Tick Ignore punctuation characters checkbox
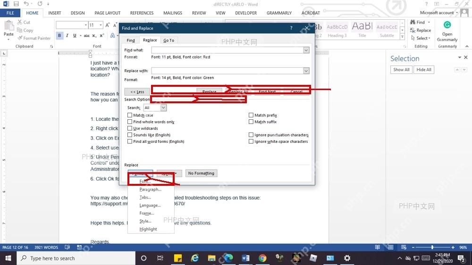The width and height of the screenshot is (472, 265). pos(251,135)
